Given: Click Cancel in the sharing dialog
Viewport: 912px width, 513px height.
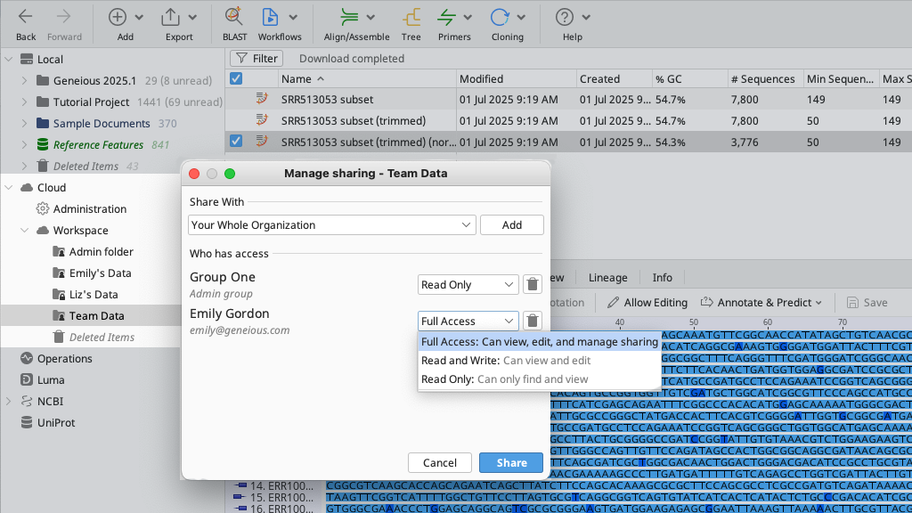Looking at the screenshot, I should click(x=439, y=463).
